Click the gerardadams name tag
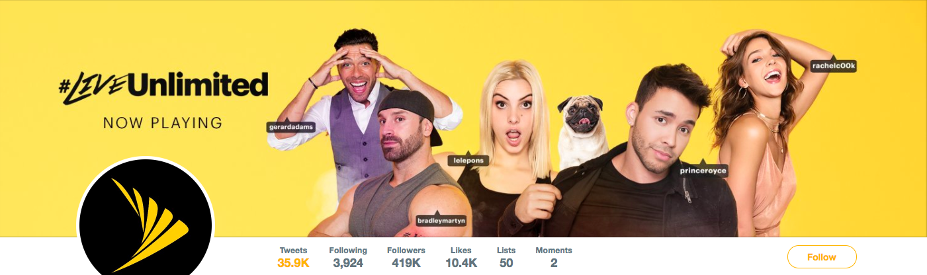The width and height of the screenshot is (927, 275). point(290,126)
